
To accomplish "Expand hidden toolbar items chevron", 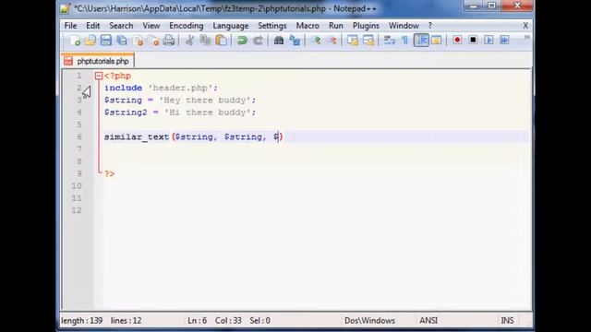I will coord(526,37).
